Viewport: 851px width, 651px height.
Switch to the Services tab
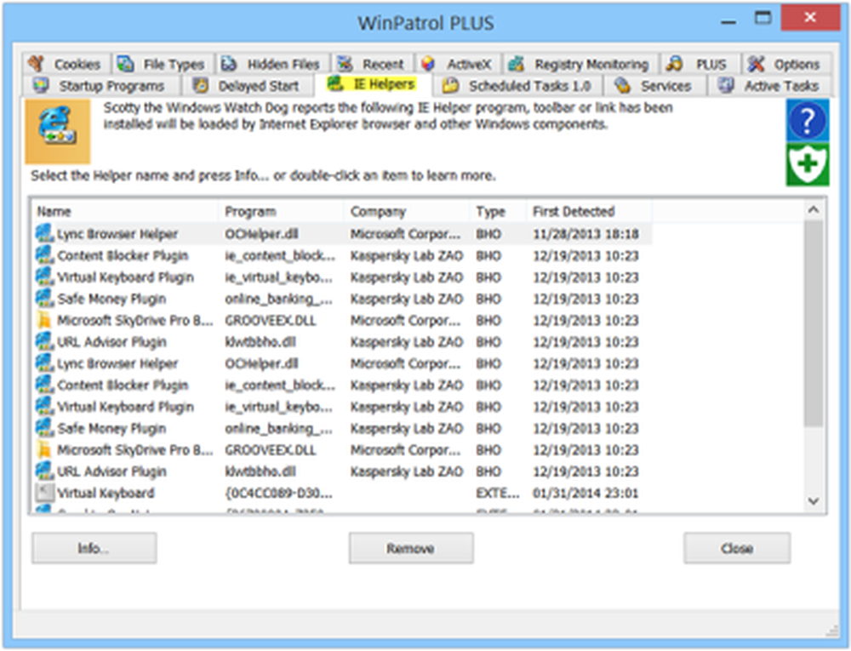(655, 86)
